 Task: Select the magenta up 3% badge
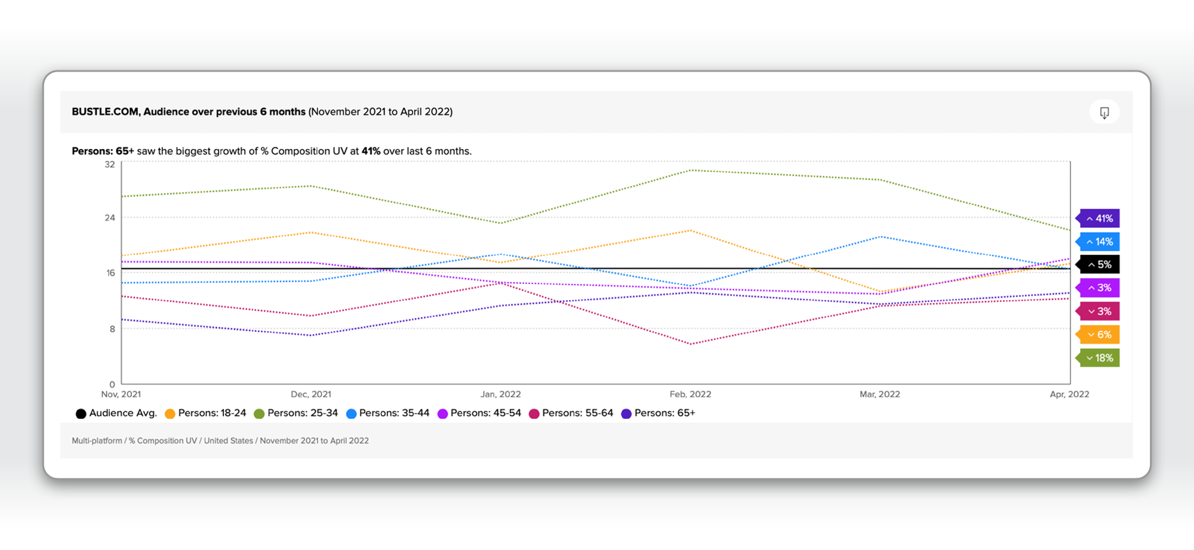(1098, 288)
